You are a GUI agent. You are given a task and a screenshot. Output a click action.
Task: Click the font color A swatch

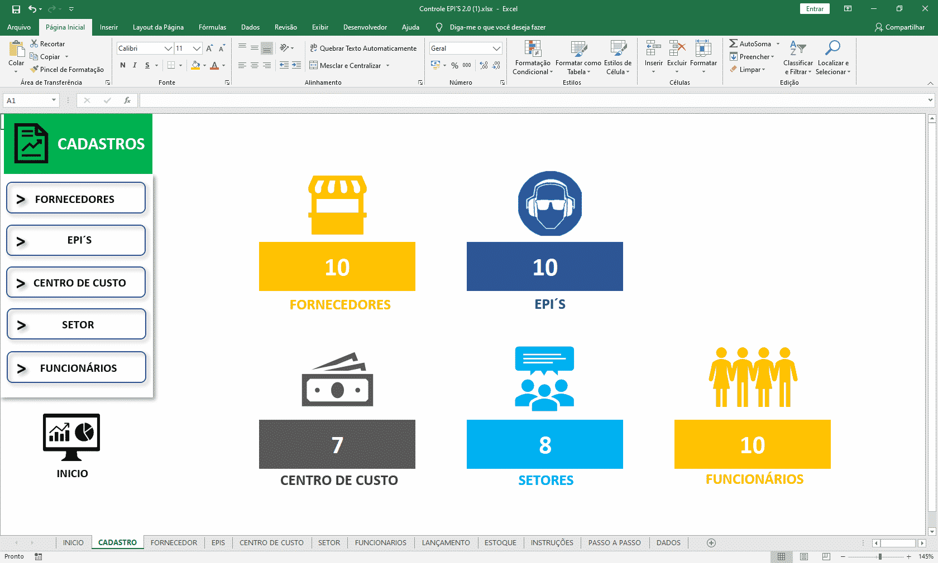pyautogui.click(x=214, y=65)
